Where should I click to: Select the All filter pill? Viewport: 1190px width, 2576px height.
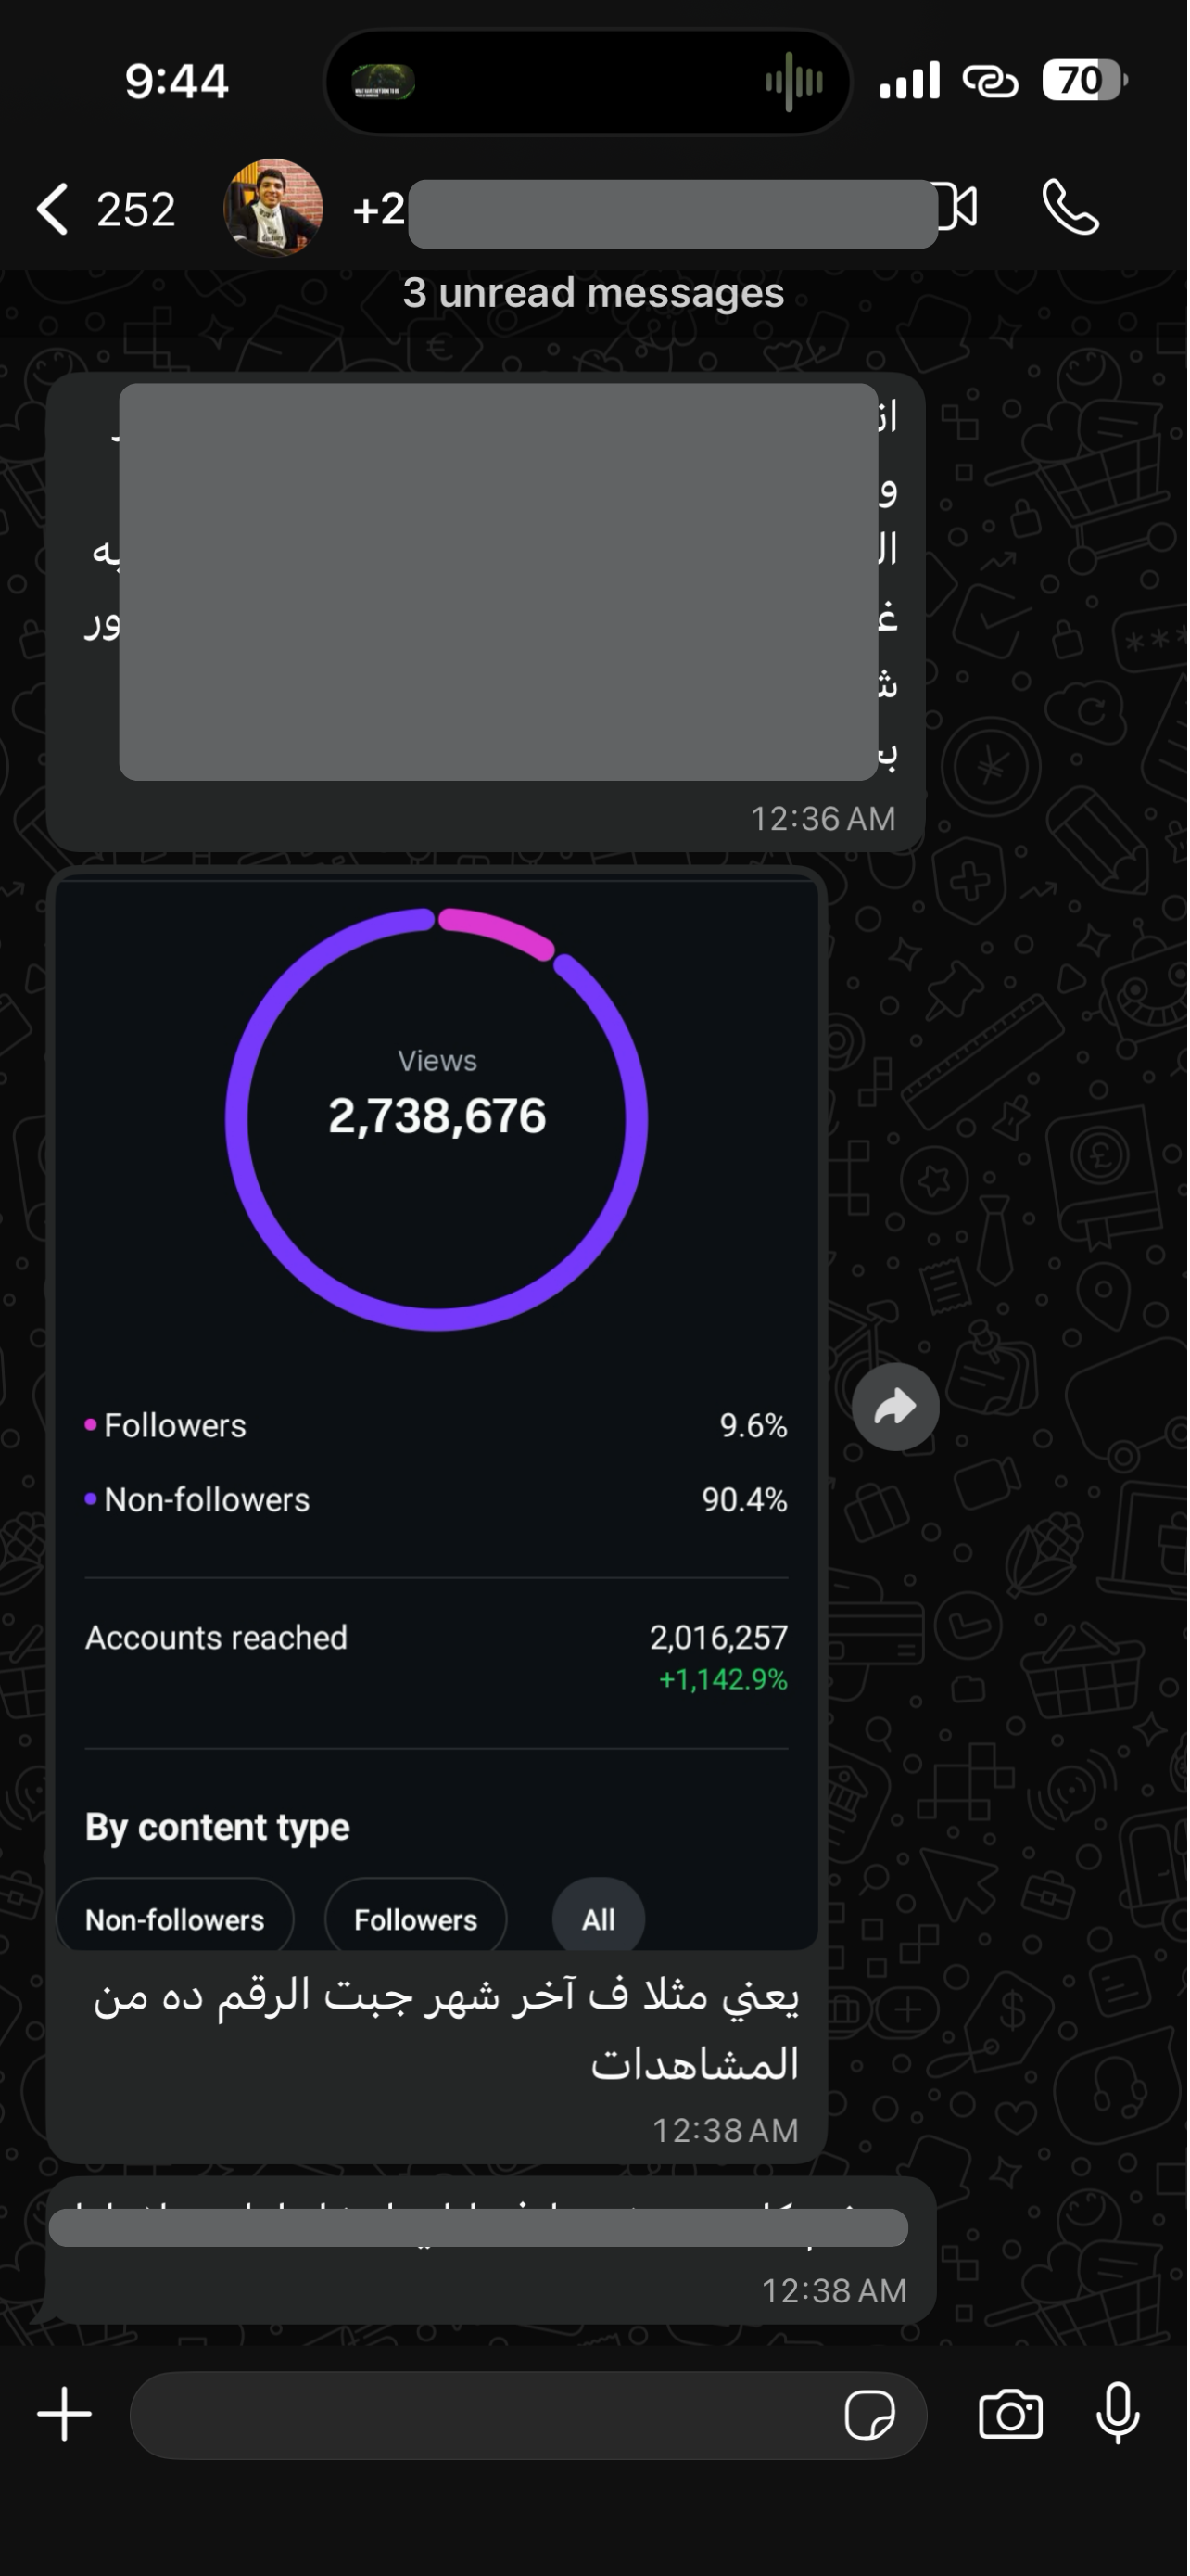click(x=599, y=1919)
